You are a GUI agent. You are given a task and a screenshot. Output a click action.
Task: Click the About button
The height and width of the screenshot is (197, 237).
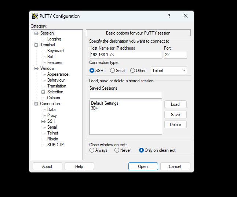(47, 166)
